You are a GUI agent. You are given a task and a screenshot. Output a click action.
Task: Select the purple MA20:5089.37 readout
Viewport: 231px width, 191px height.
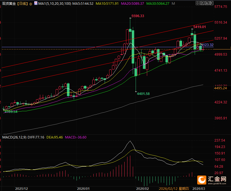133,4
